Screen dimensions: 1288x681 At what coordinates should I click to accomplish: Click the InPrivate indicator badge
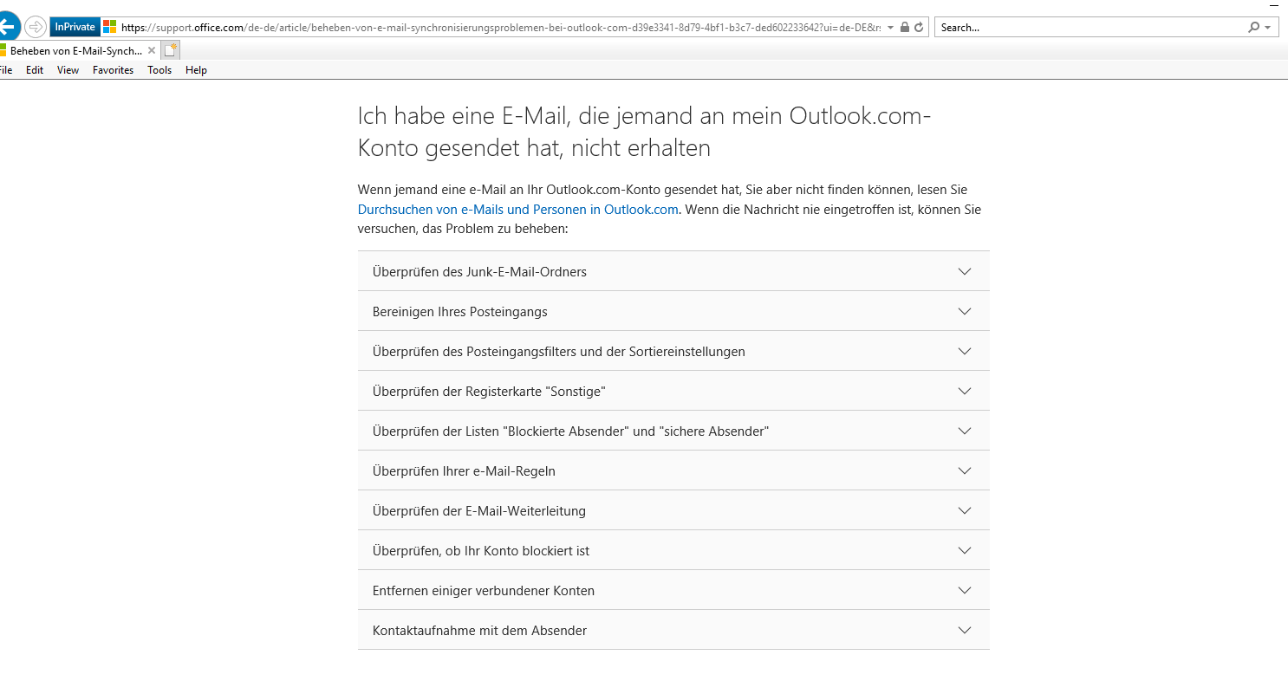[x=75, y=27]
